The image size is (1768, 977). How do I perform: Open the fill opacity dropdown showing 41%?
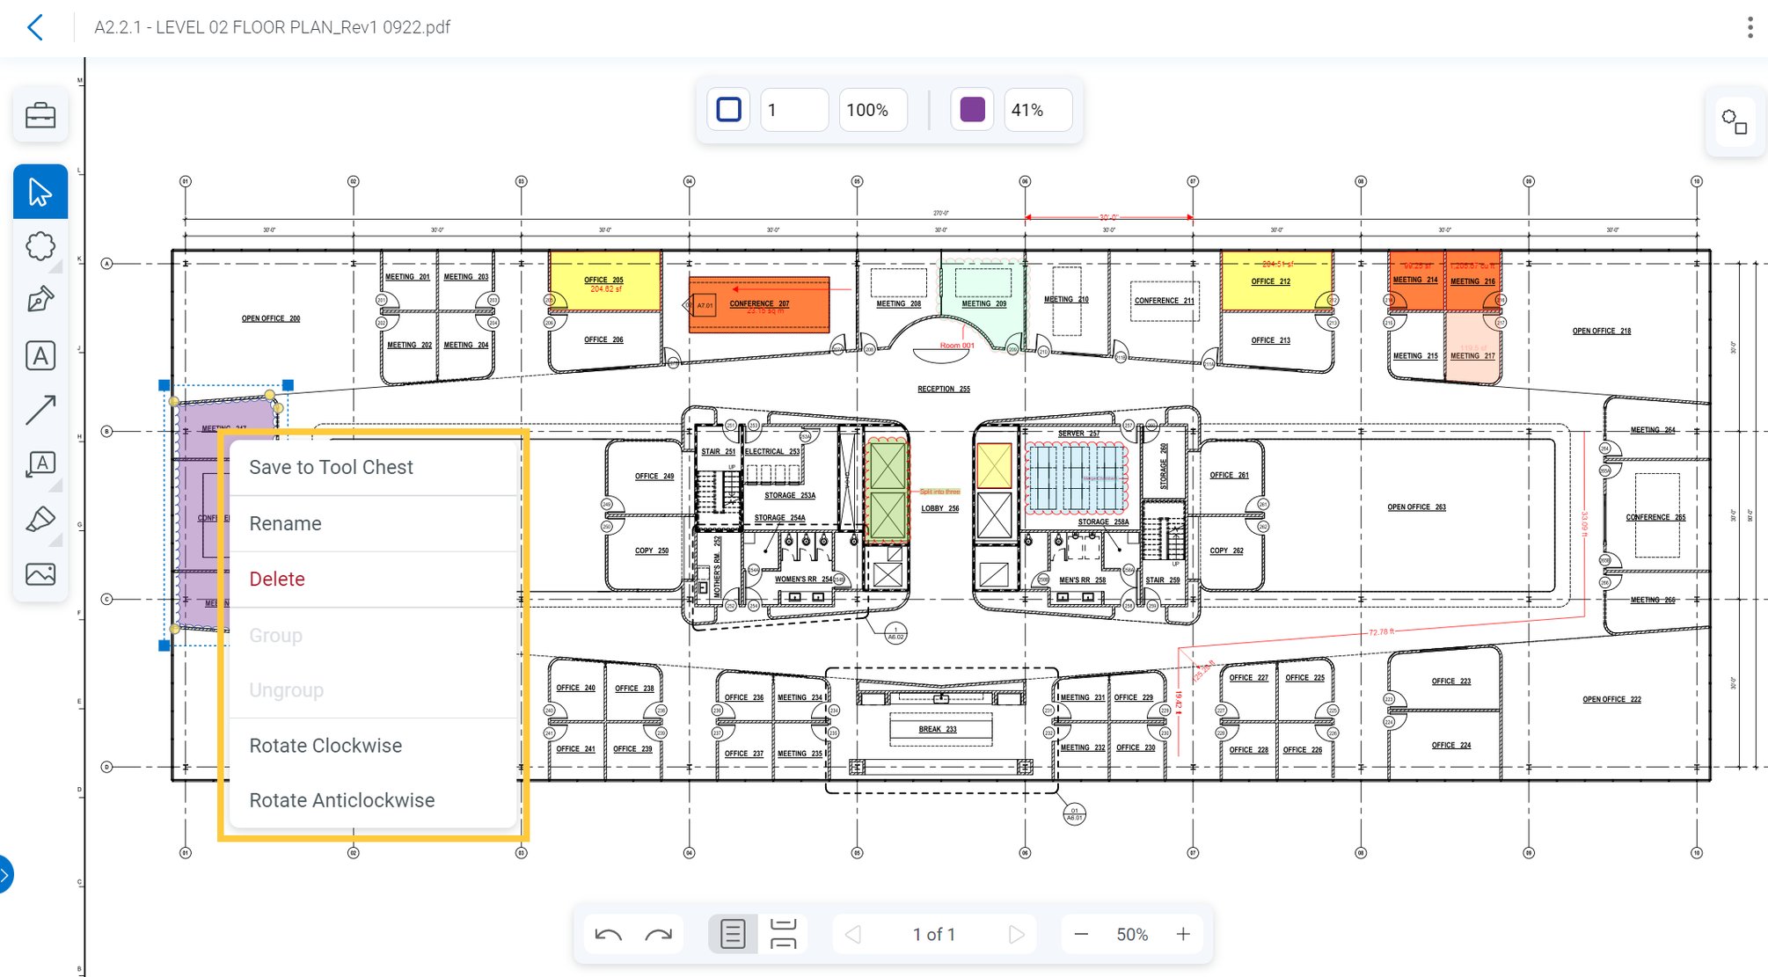[1037, 110]
